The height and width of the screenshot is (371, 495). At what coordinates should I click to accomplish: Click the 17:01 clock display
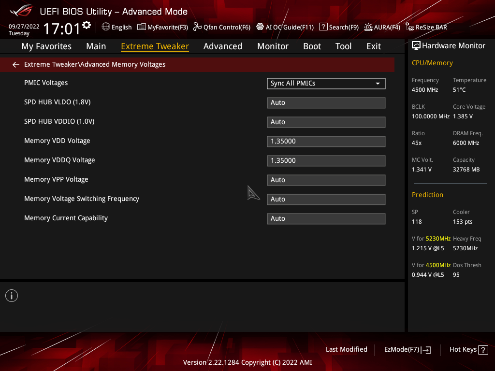[61, 29]
